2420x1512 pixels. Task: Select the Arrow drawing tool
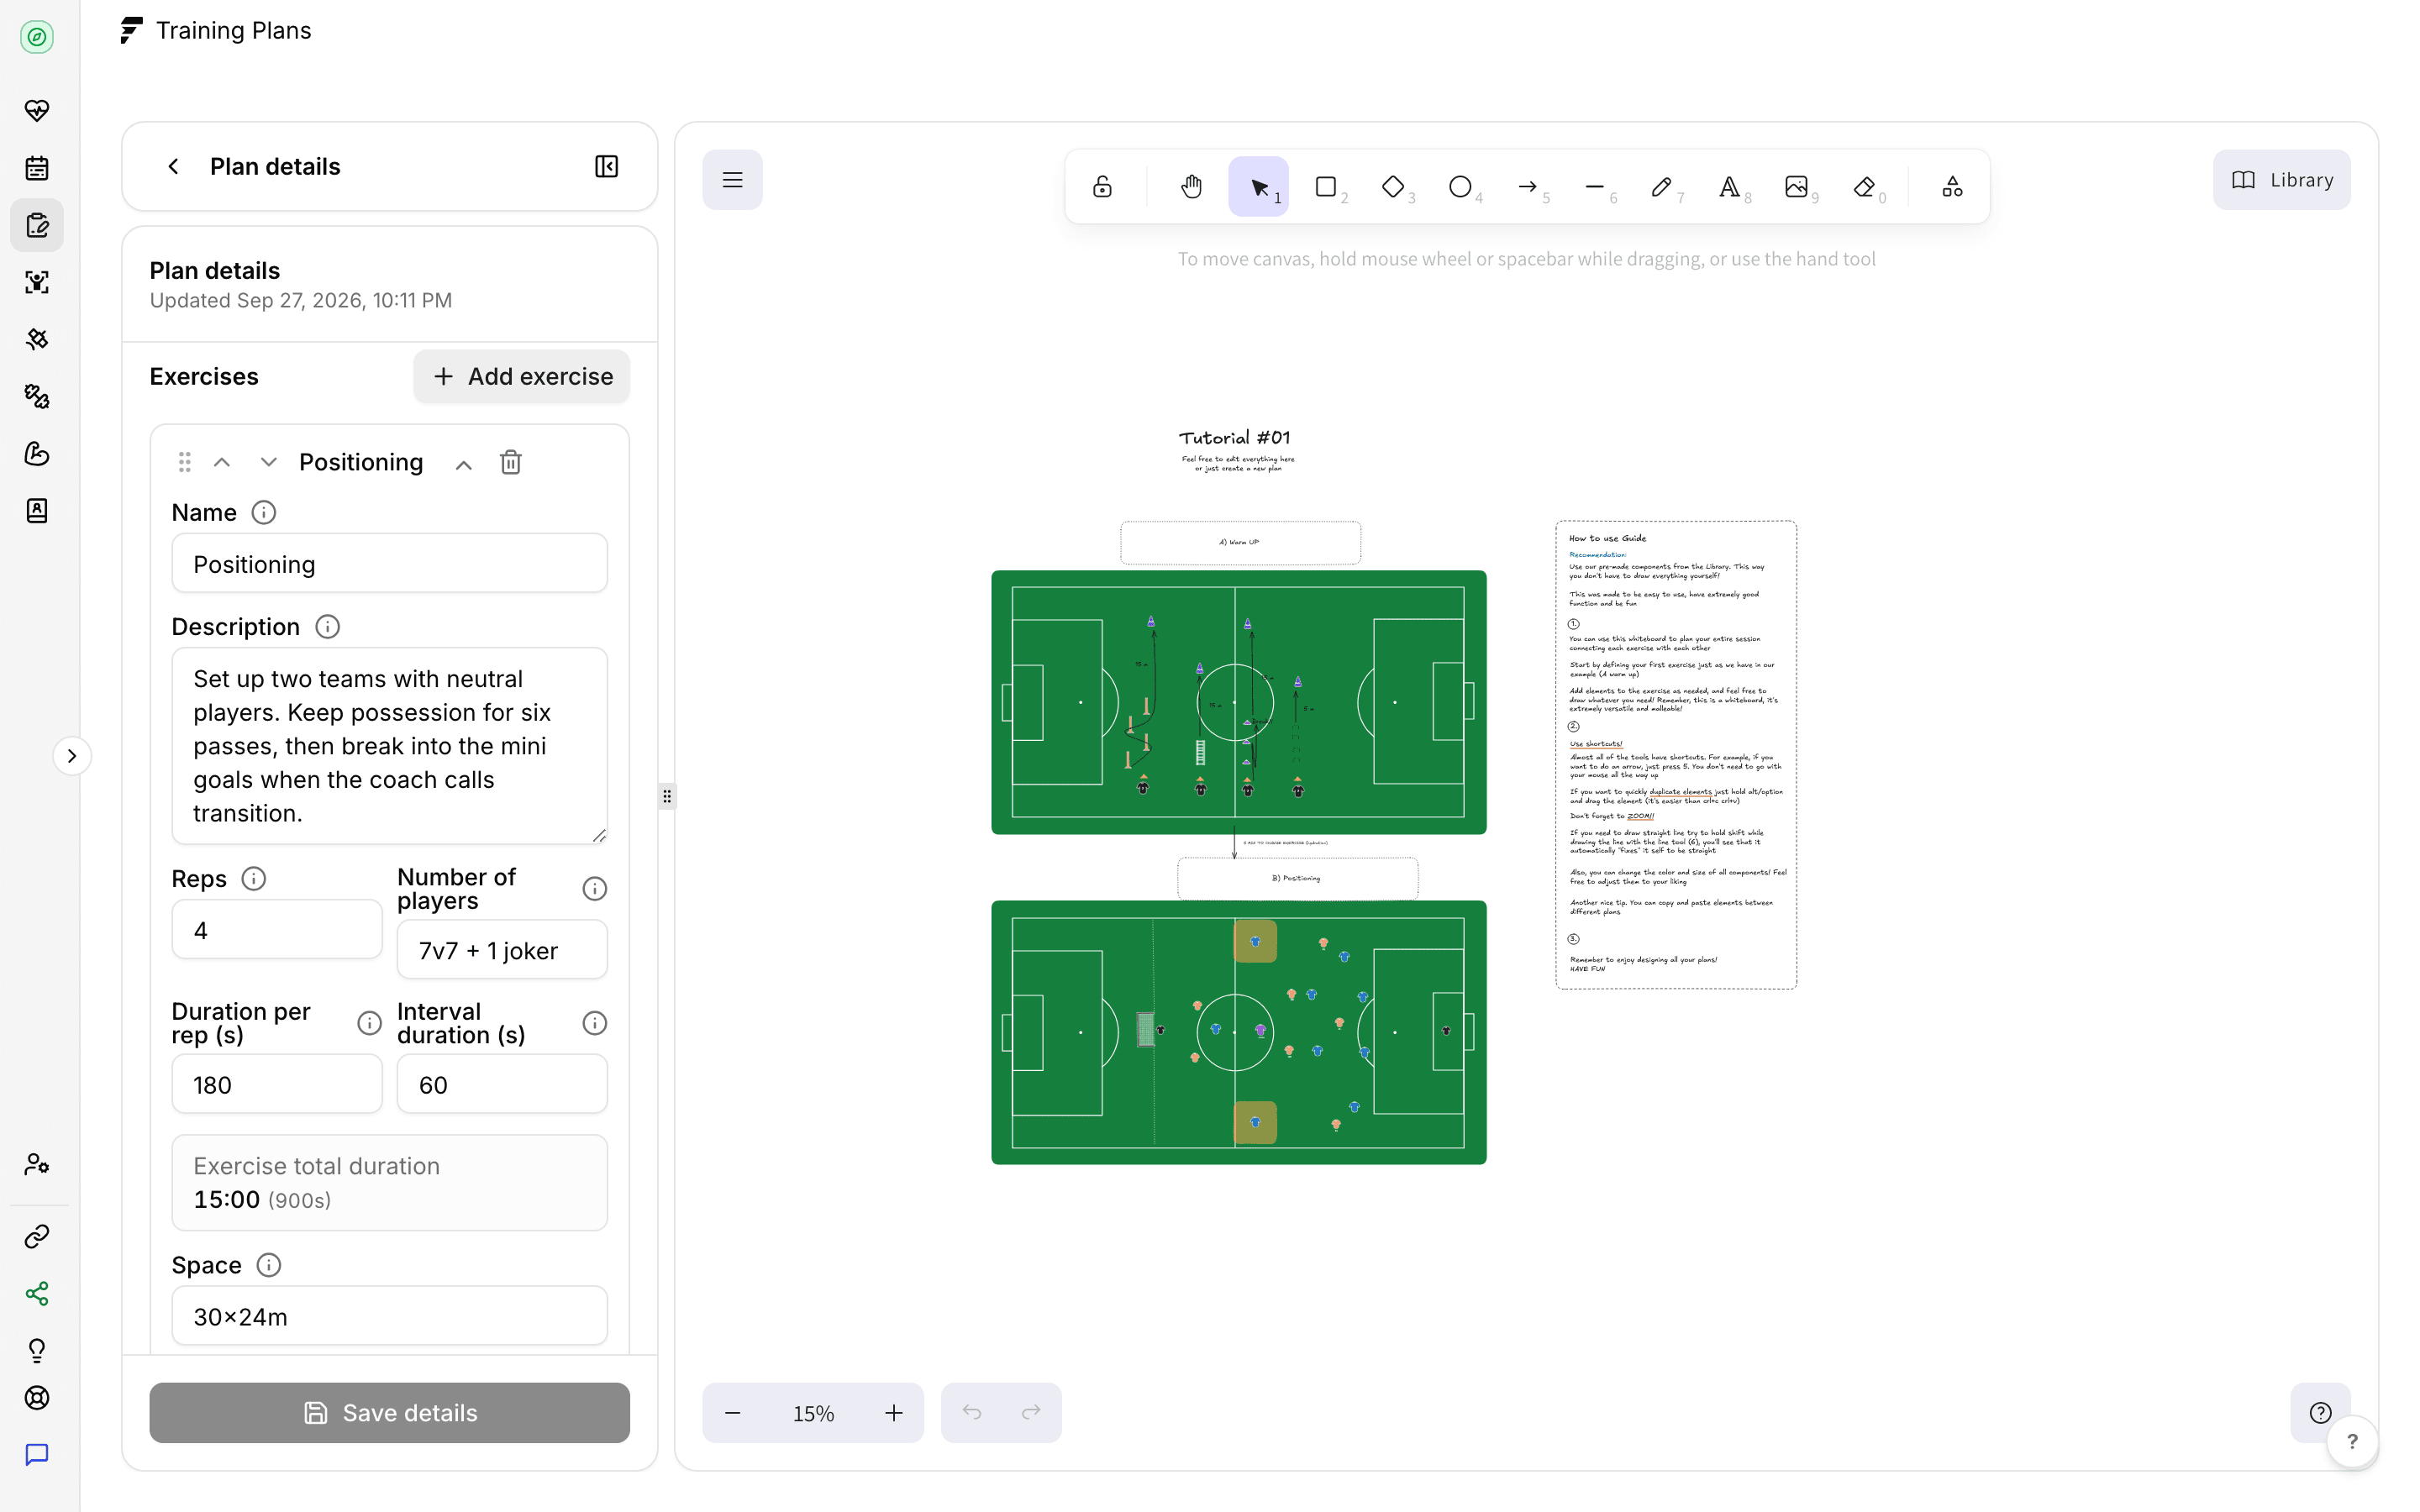(x=1527, y=187)
